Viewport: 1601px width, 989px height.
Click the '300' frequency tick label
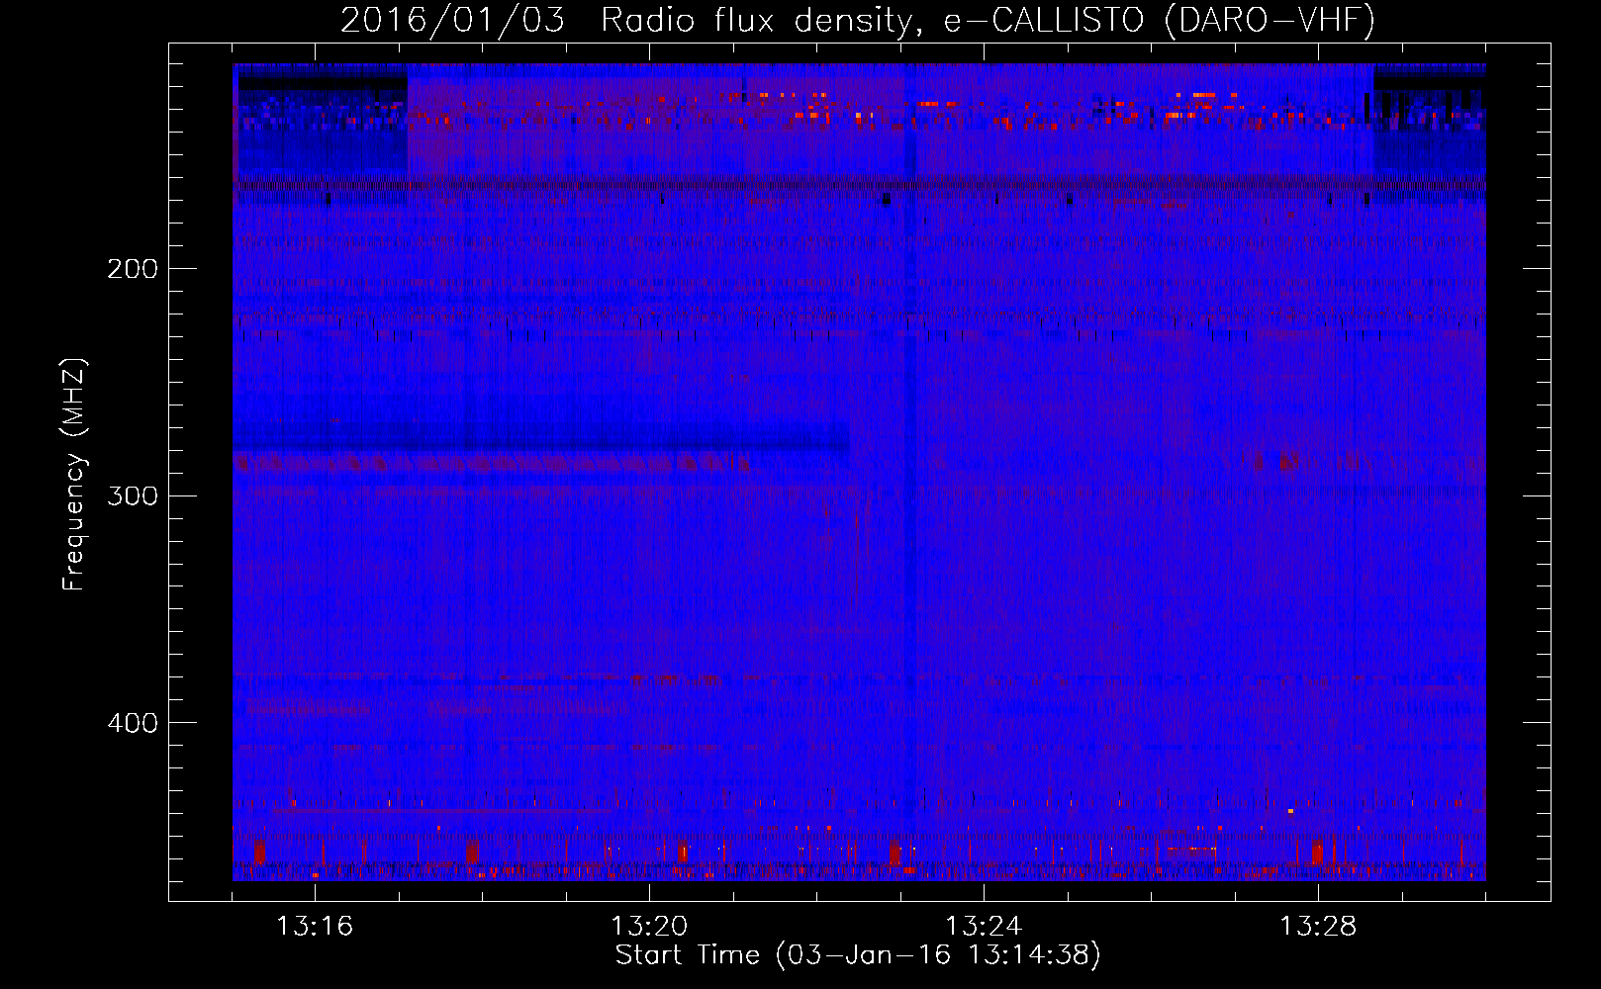click(133, 495)
